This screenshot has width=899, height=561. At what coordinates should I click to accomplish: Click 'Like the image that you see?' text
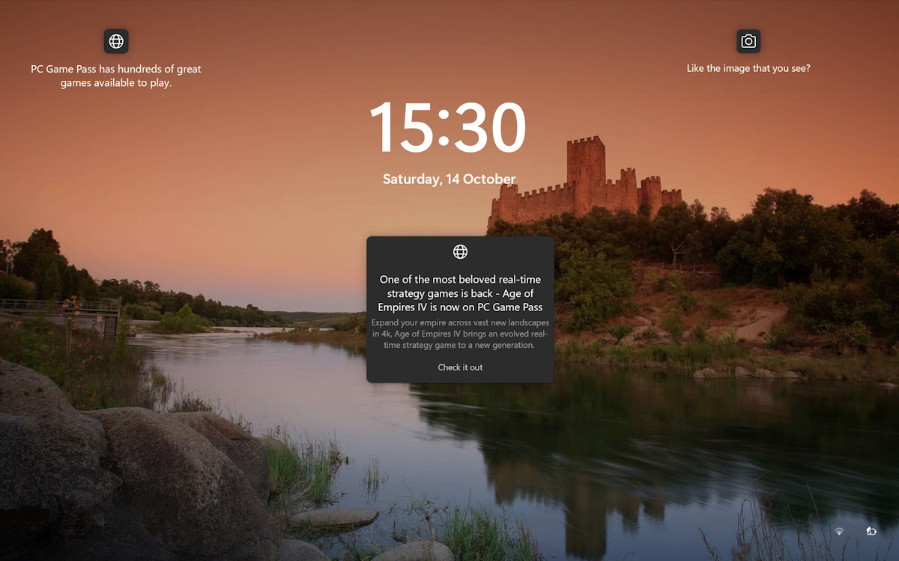[x=748, y=68]
